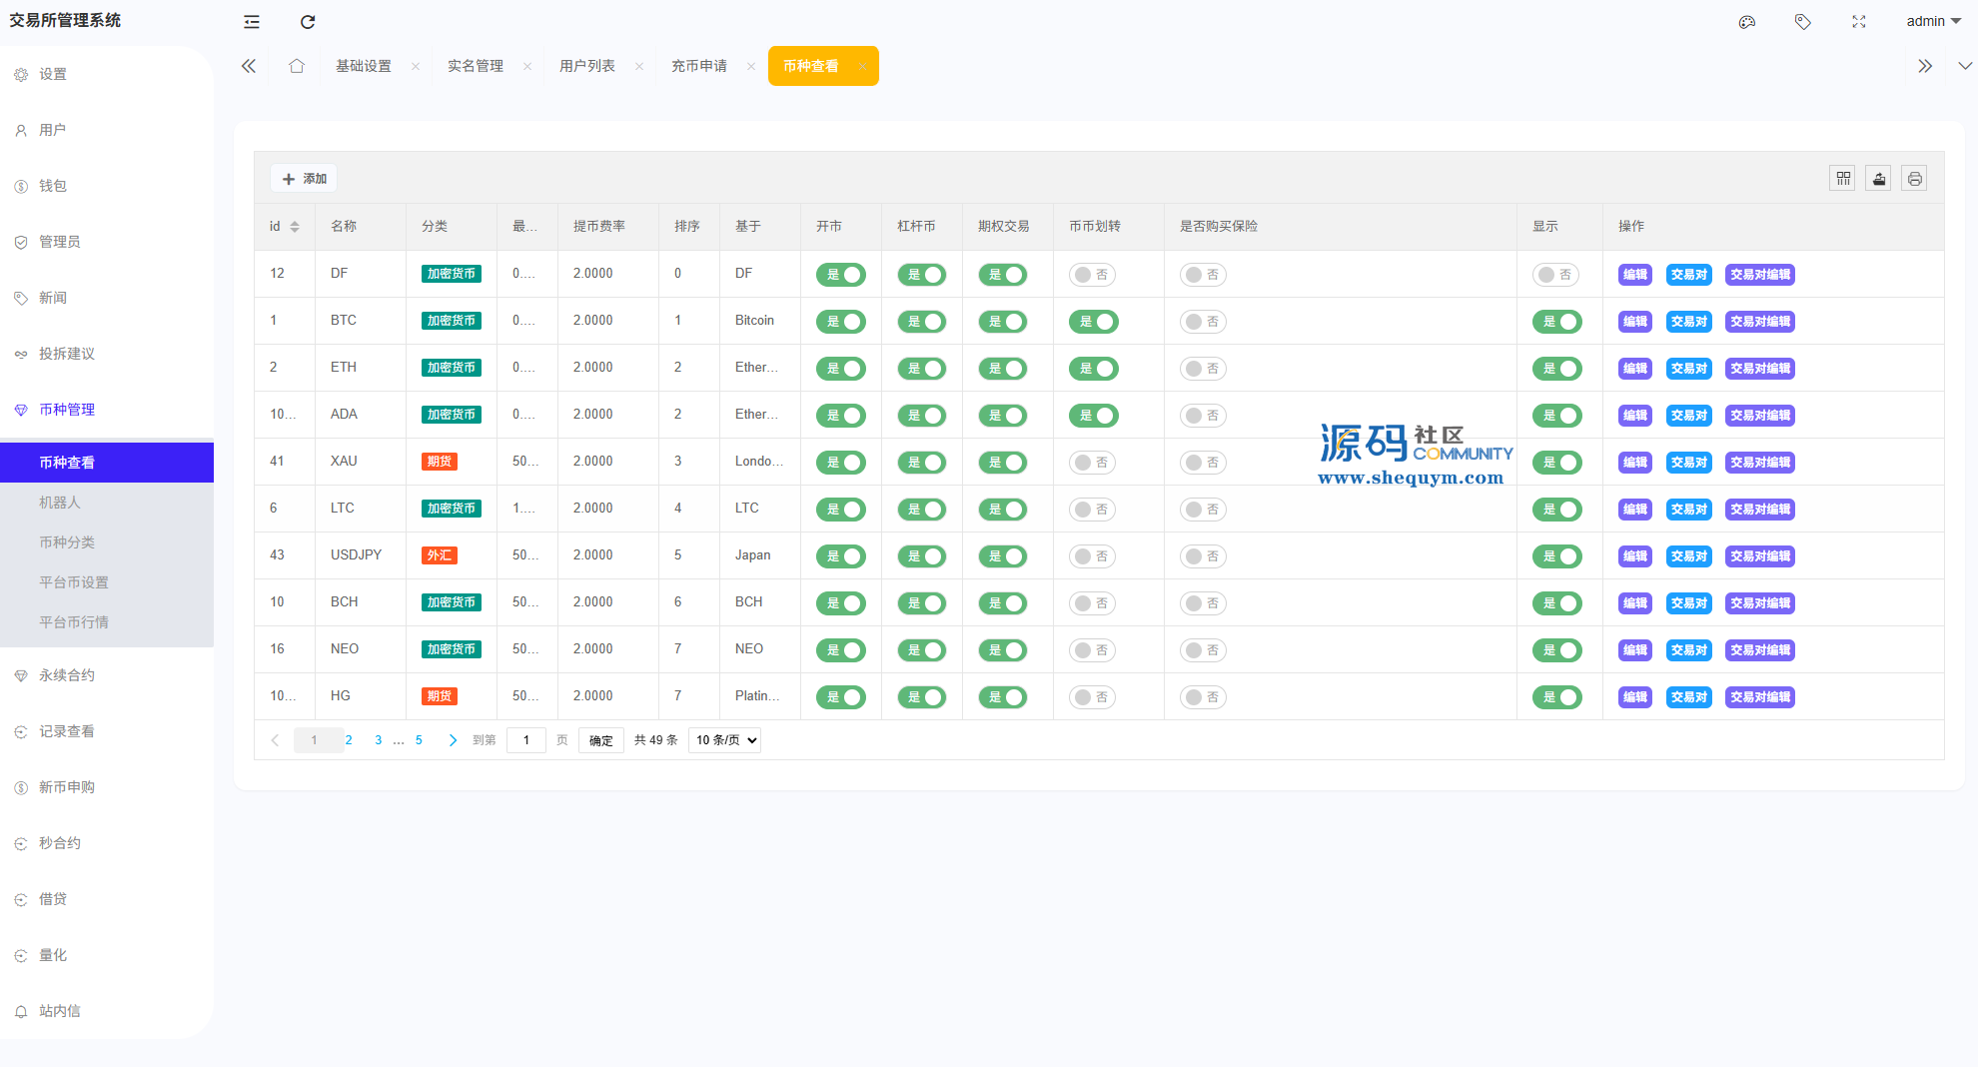Expand the admin user dropdown
Screen dimensions: 1978x1067
tap(1933, 21)
